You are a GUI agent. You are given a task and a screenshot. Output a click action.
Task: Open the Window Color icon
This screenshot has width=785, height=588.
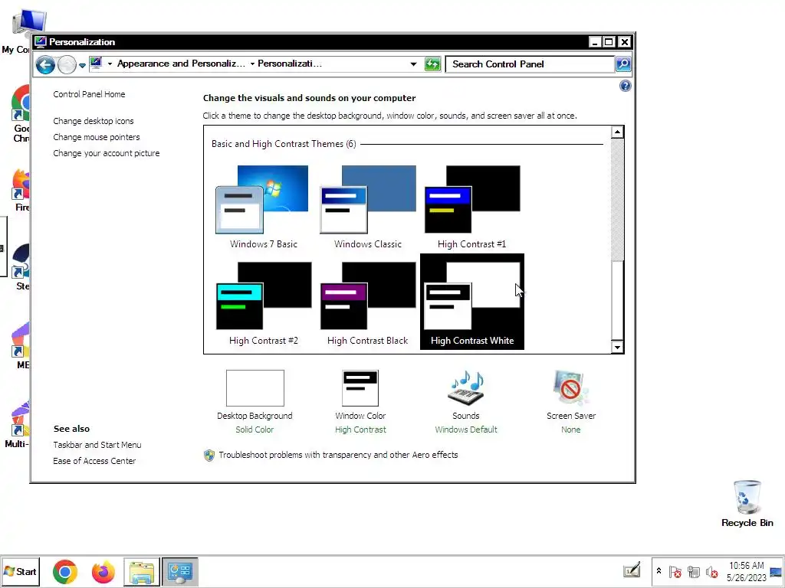pos(360,388)
